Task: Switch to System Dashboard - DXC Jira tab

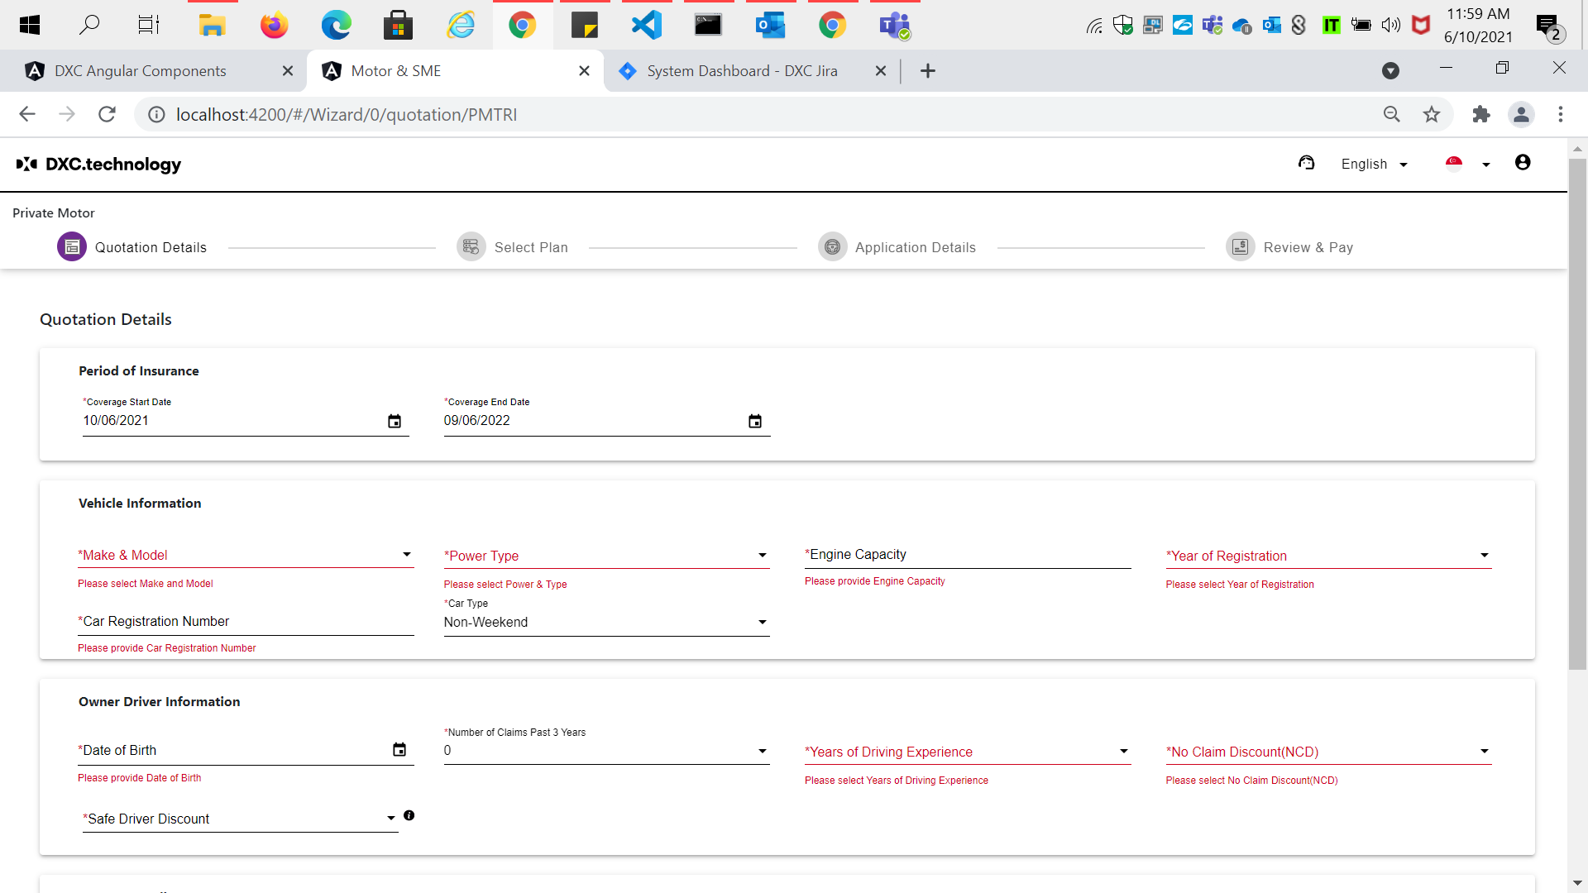Action: [742, 71]
